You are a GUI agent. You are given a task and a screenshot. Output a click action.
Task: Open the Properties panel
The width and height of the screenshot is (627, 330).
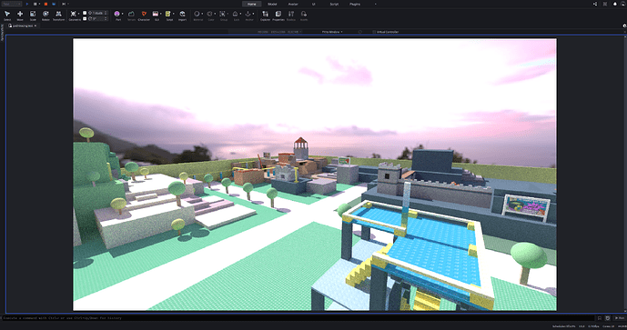278,15
